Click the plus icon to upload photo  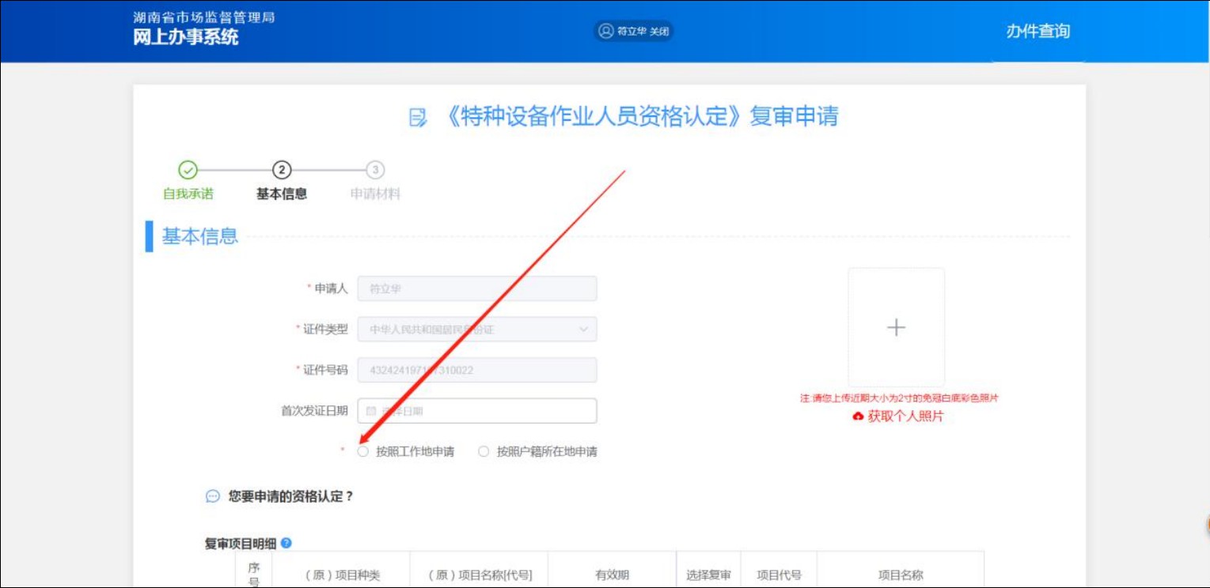896,327
